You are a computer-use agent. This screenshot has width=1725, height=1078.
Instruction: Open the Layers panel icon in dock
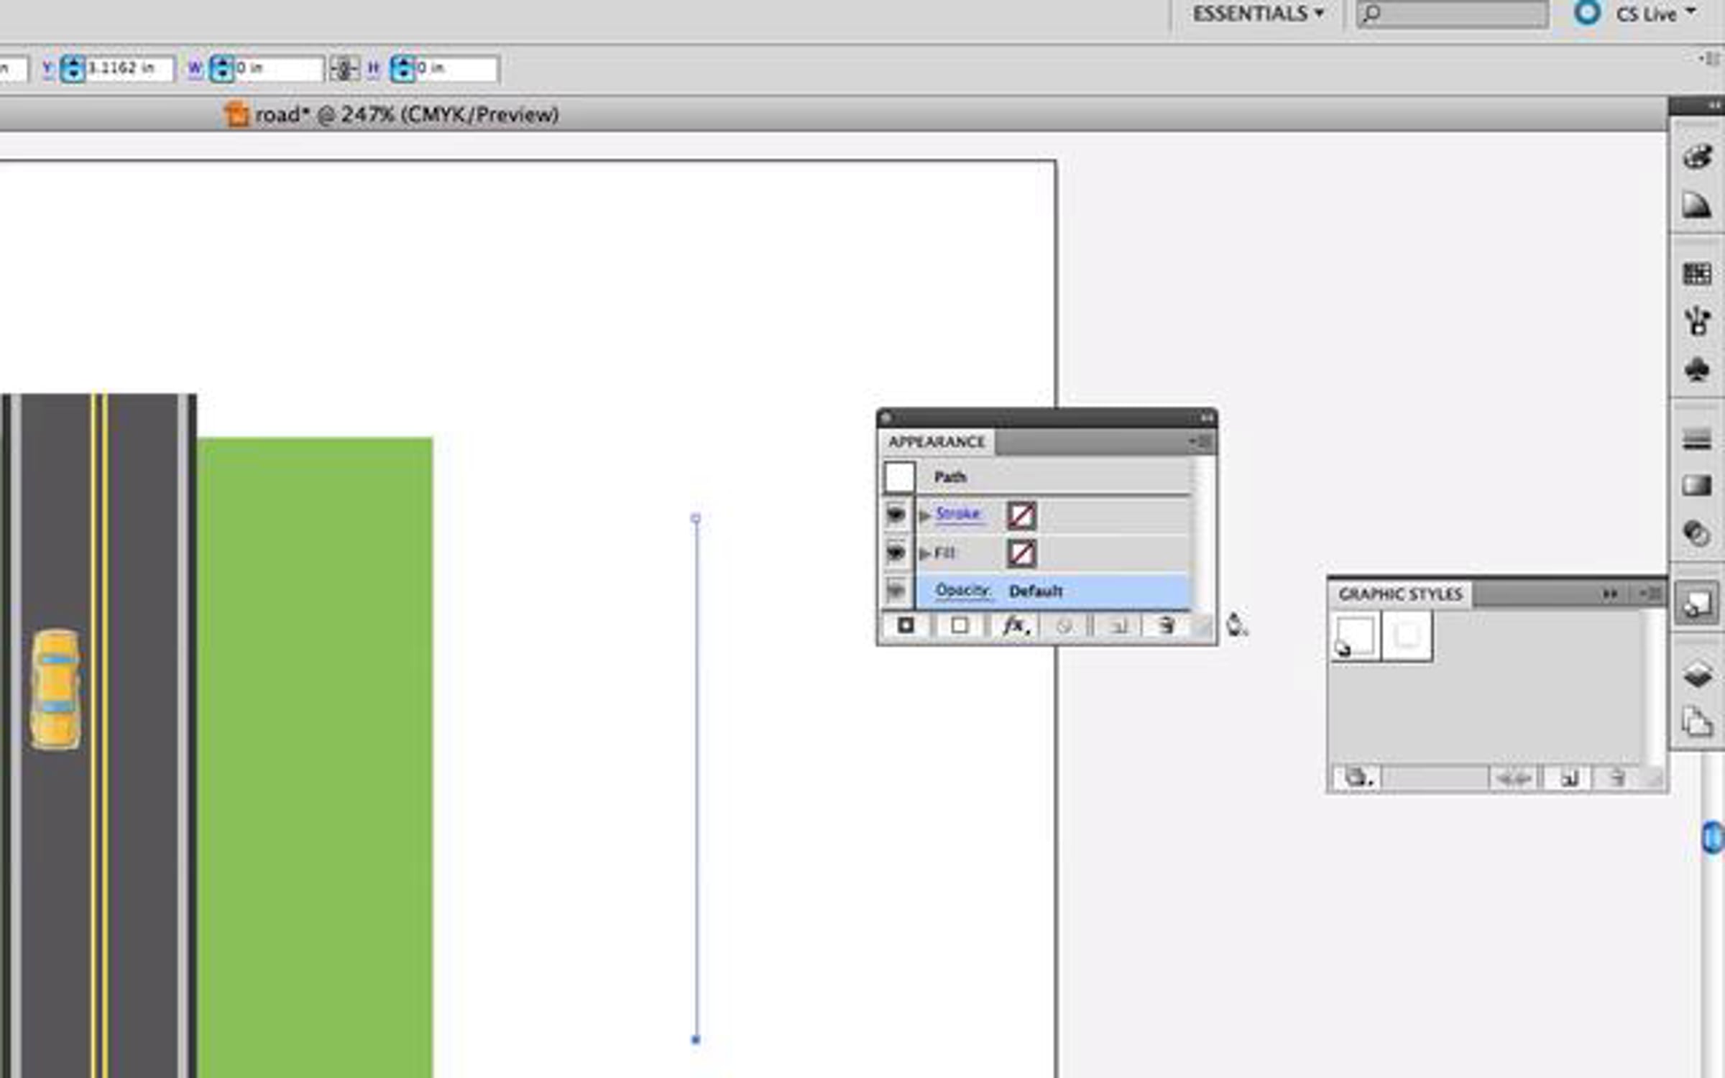click(1697, 675)
